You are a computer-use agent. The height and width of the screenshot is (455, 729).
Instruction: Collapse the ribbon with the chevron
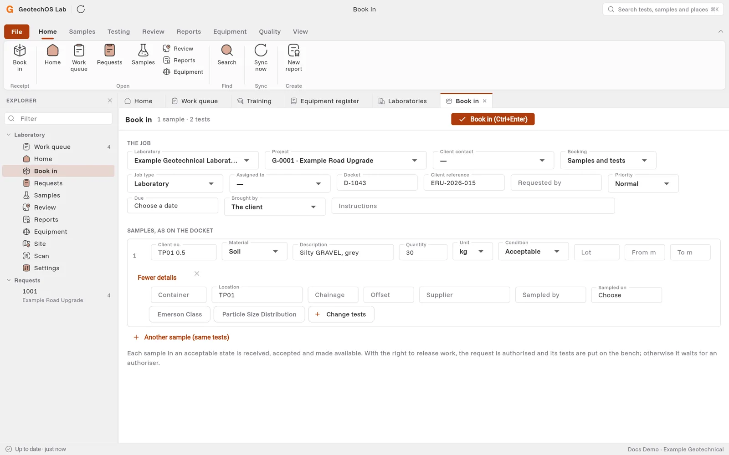[720, 31]
